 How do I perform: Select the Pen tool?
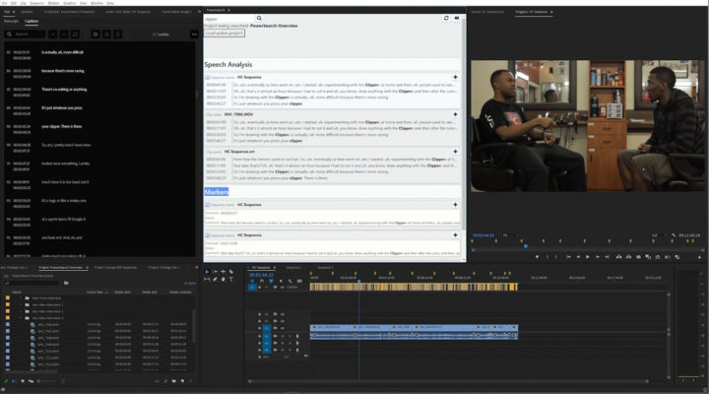pyautogui.click(x=215, y=280)
